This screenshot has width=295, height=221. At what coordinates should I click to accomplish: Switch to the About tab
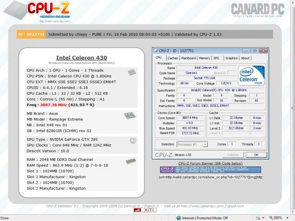245,58
